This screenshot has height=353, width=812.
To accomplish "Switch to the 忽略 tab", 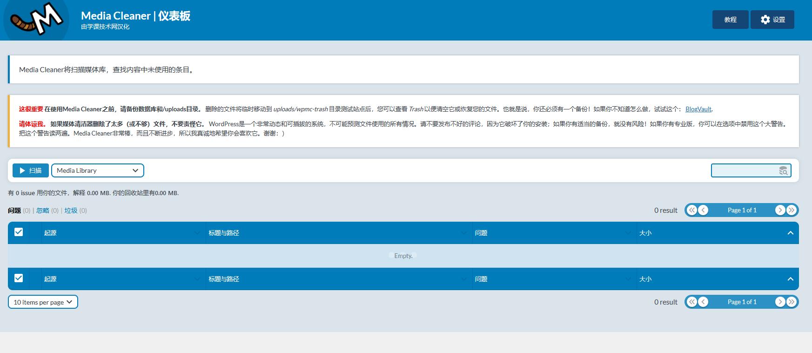I will [43, 210].
